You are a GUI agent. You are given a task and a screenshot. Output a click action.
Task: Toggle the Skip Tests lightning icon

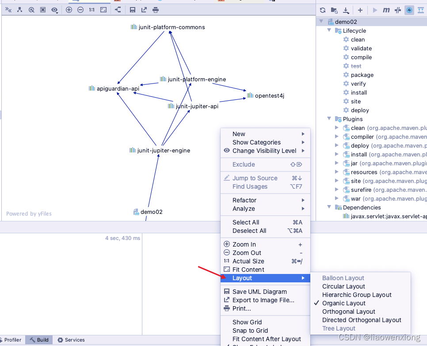point(409,10)
